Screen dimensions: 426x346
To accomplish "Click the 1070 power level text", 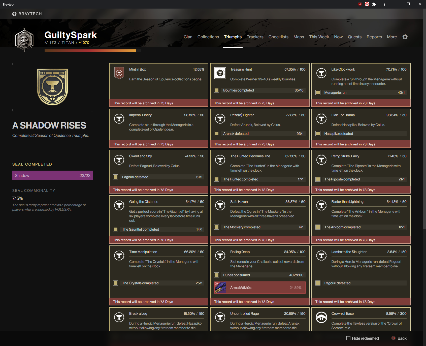I will pos(84,43).
